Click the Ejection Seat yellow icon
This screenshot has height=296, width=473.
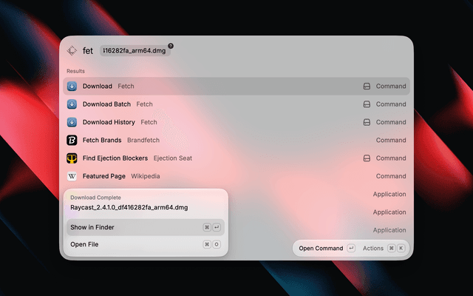(72, 158)
